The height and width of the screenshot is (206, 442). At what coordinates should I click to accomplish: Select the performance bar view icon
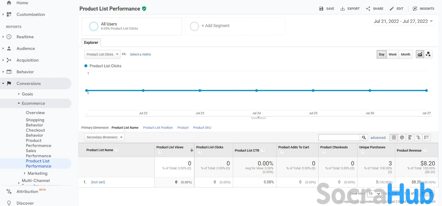pos(410,137)
